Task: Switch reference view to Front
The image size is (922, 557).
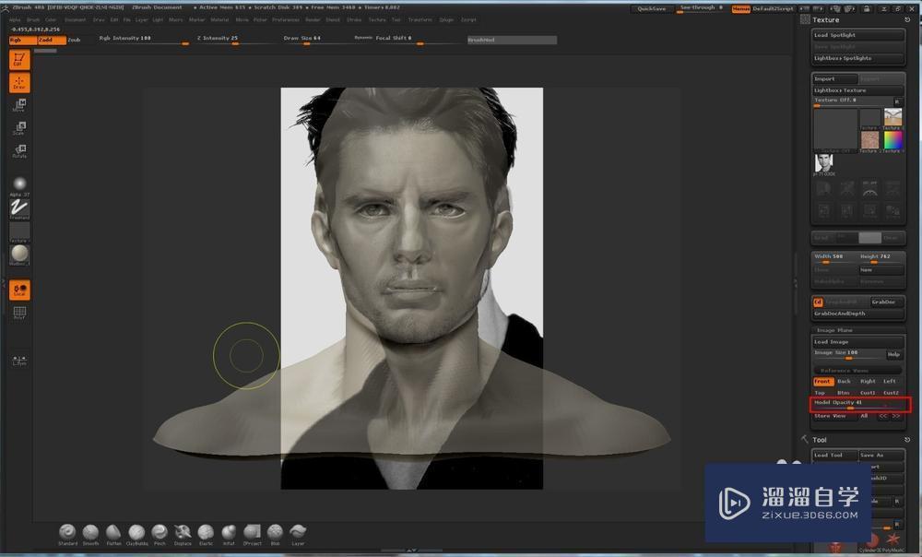Action: point(823,382)
